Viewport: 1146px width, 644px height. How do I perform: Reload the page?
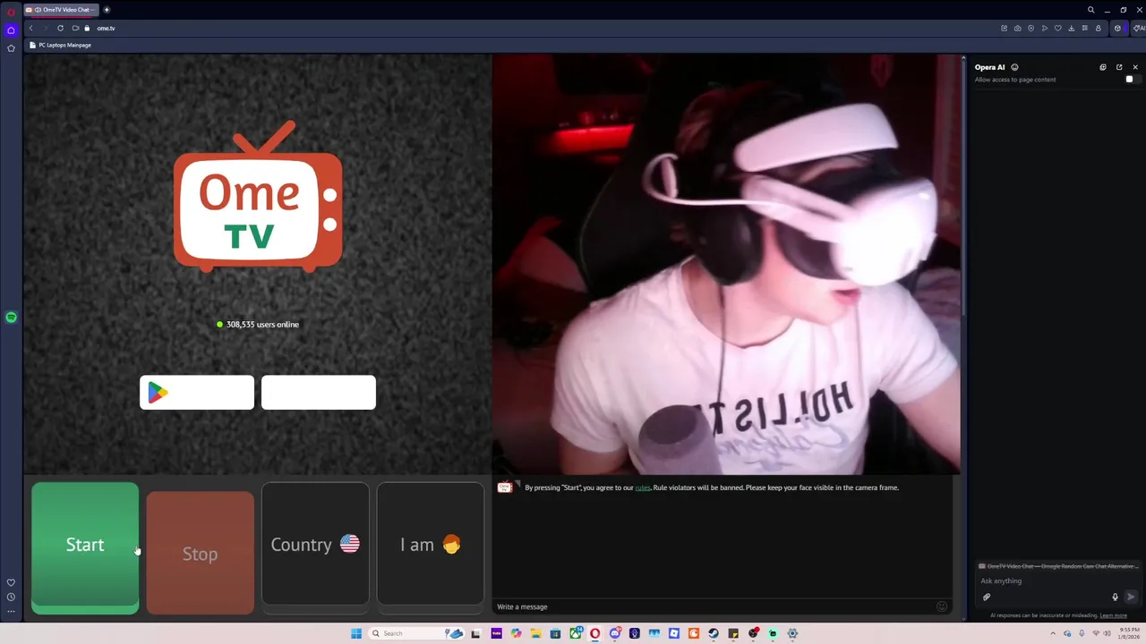[x=60, y=28]
